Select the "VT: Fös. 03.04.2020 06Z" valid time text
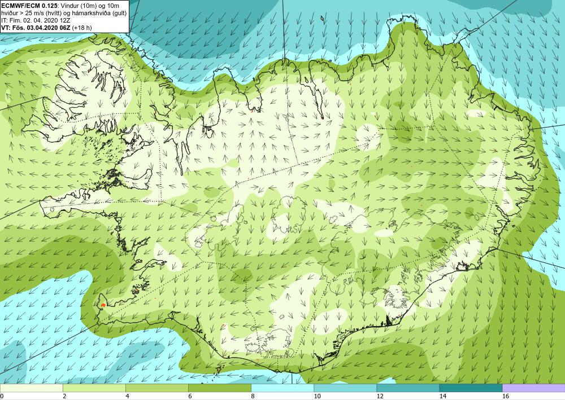The height and width of the screenshot is (400, 565). click(36, 27)
